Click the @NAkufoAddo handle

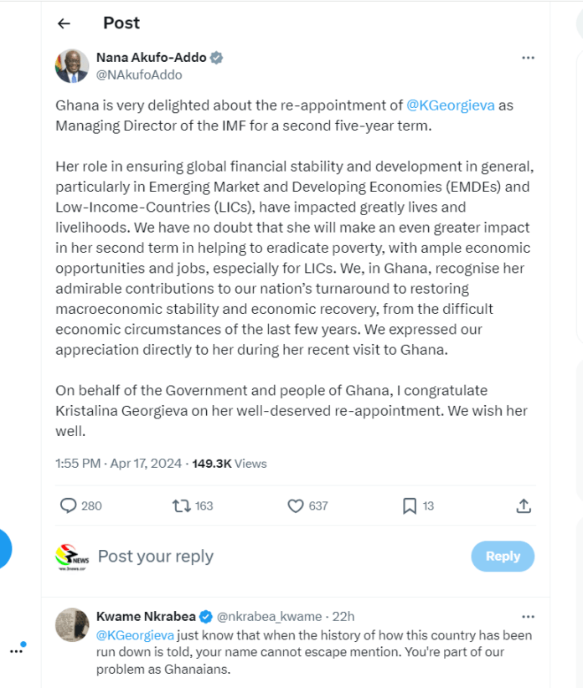pyautogui.click(x=139, y=75)
